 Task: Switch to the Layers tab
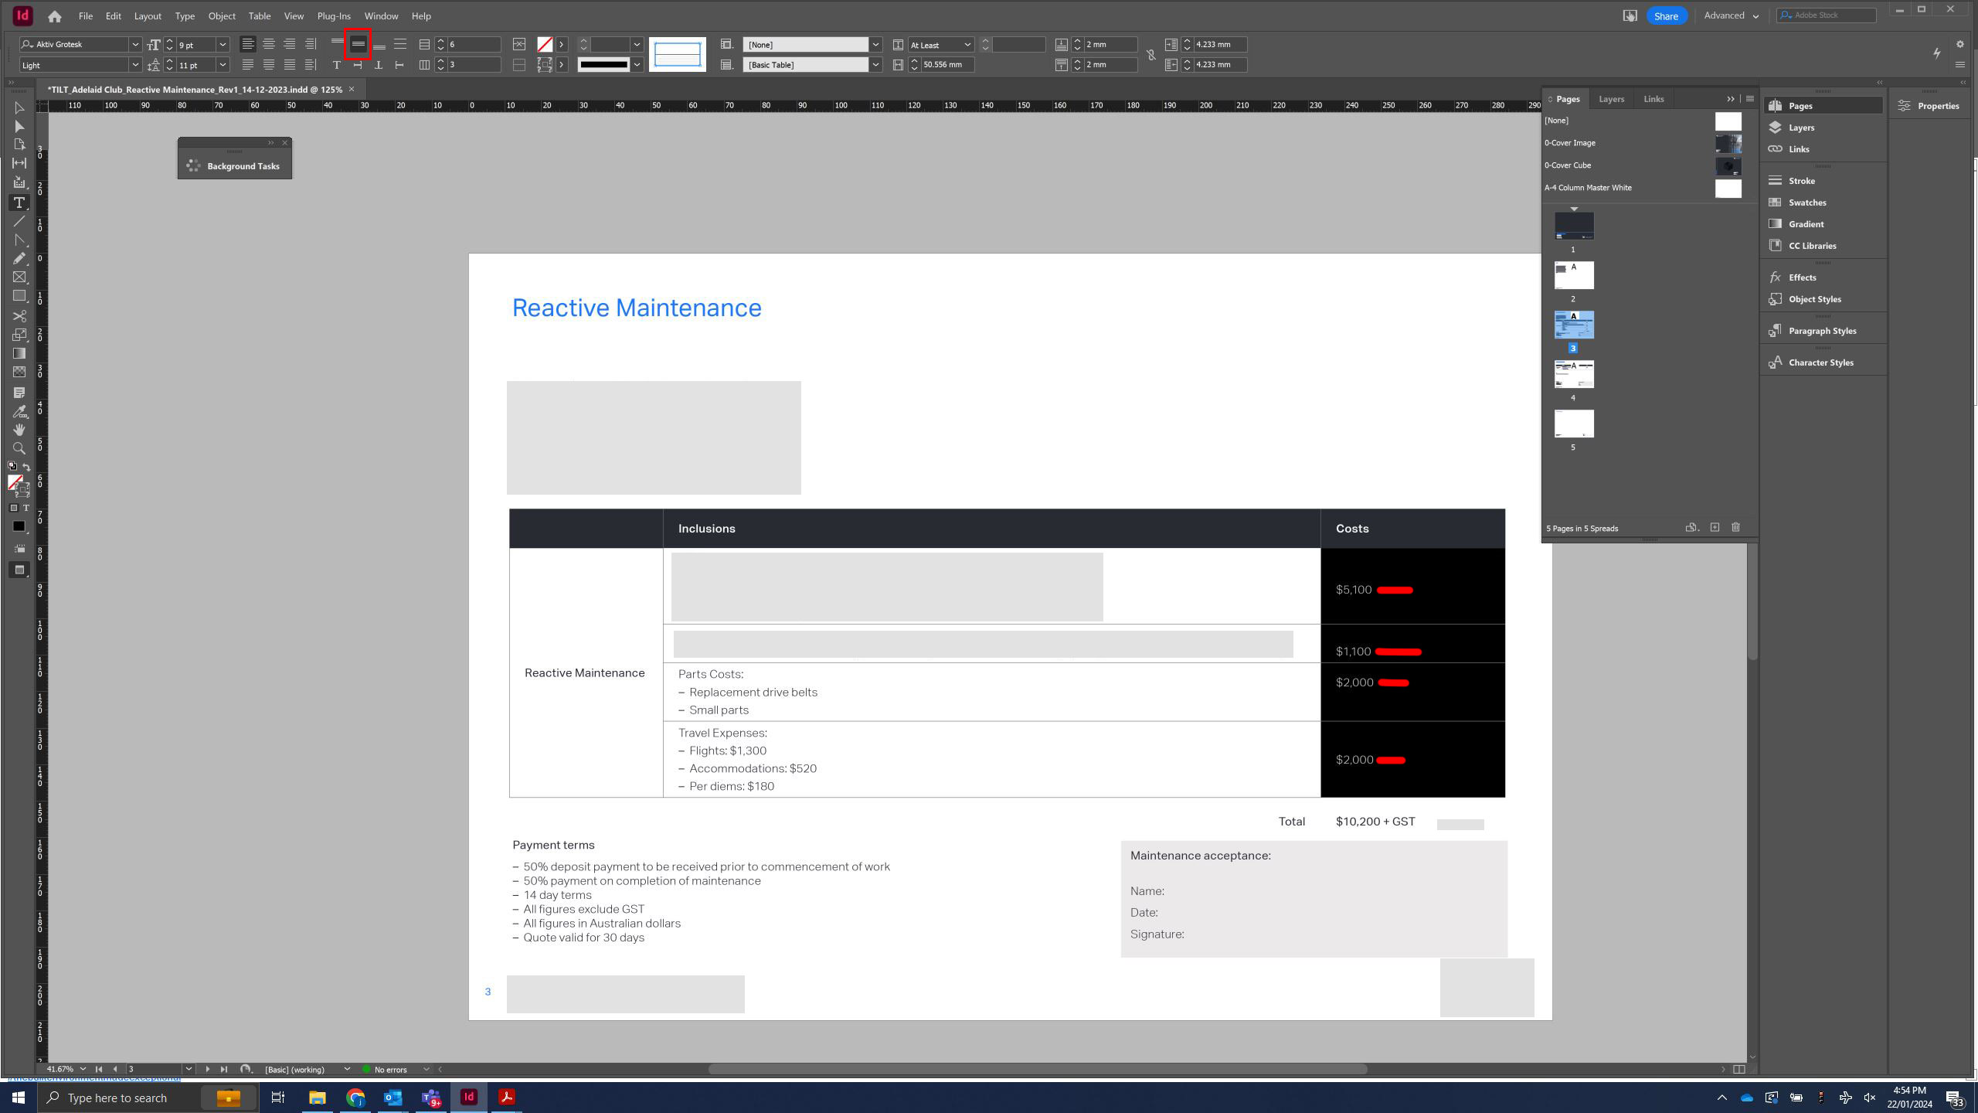1611,99
